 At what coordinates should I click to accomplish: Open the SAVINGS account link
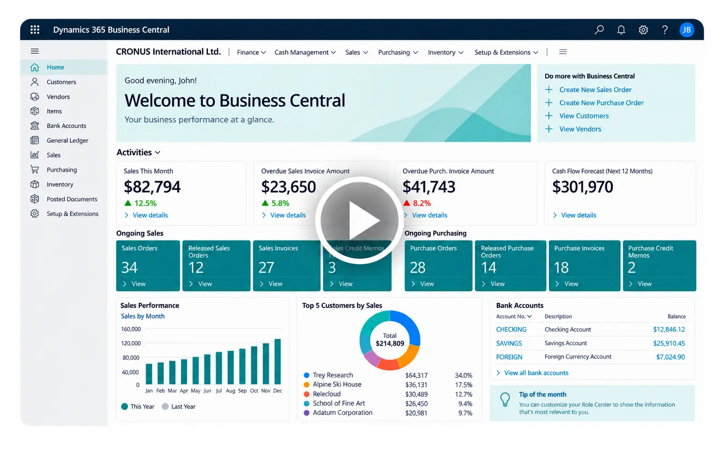click(509, 343)
